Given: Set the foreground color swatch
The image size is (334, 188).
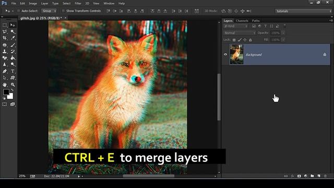Looking at the screenshot, I should pos(6,92).
